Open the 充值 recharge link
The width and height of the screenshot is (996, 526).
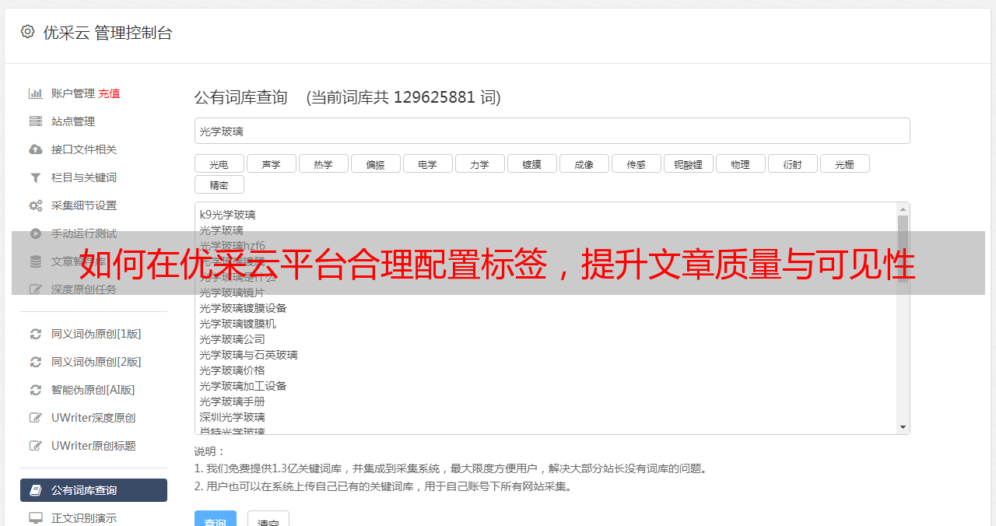click(109, 93)
